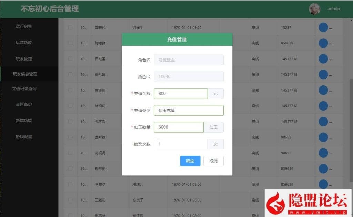
Task: Select the checkbox in 王懿初 row
Action: pos(70,200)
